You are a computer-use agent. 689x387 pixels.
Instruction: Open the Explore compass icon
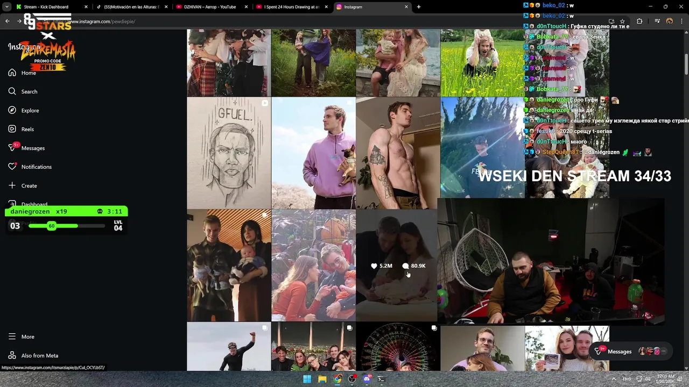coord(12,110)
